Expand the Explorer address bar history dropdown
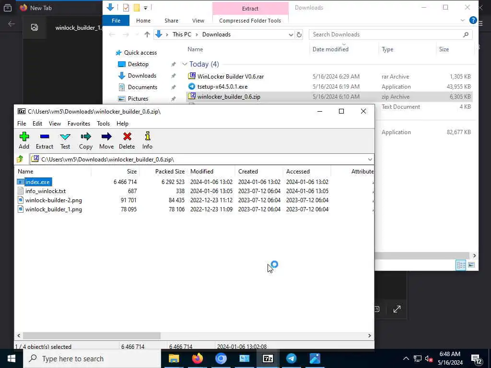491x368 pixels. point(291,34)
